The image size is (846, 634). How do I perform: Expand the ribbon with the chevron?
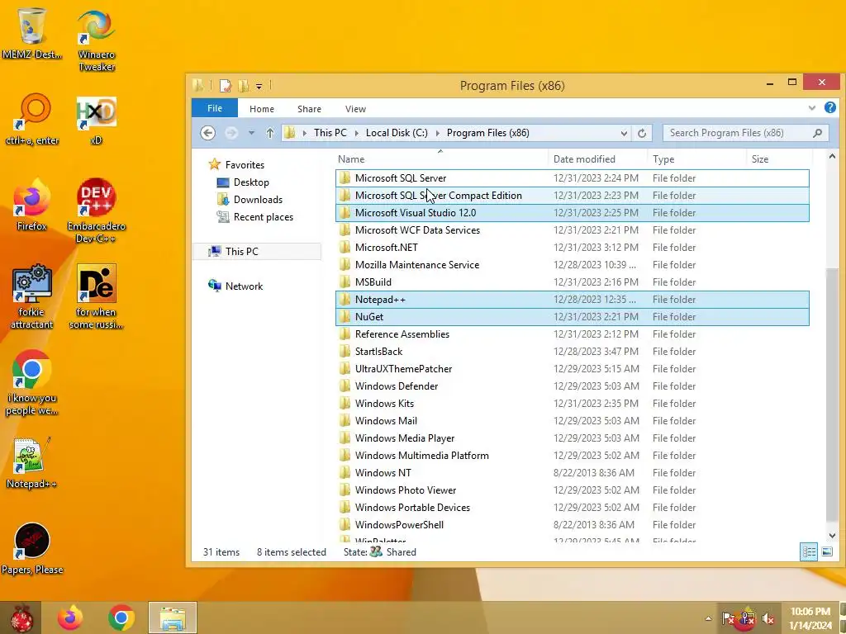[811, 108]
